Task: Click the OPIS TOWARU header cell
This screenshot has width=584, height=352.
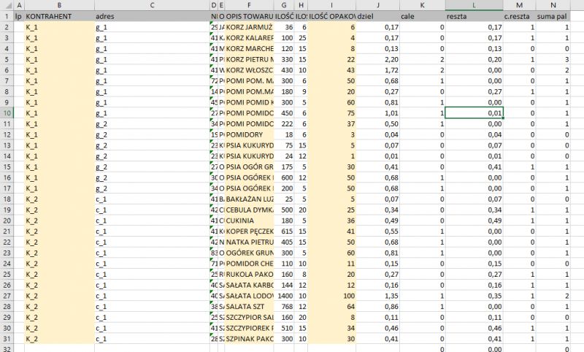Action: tap(249, 16)
